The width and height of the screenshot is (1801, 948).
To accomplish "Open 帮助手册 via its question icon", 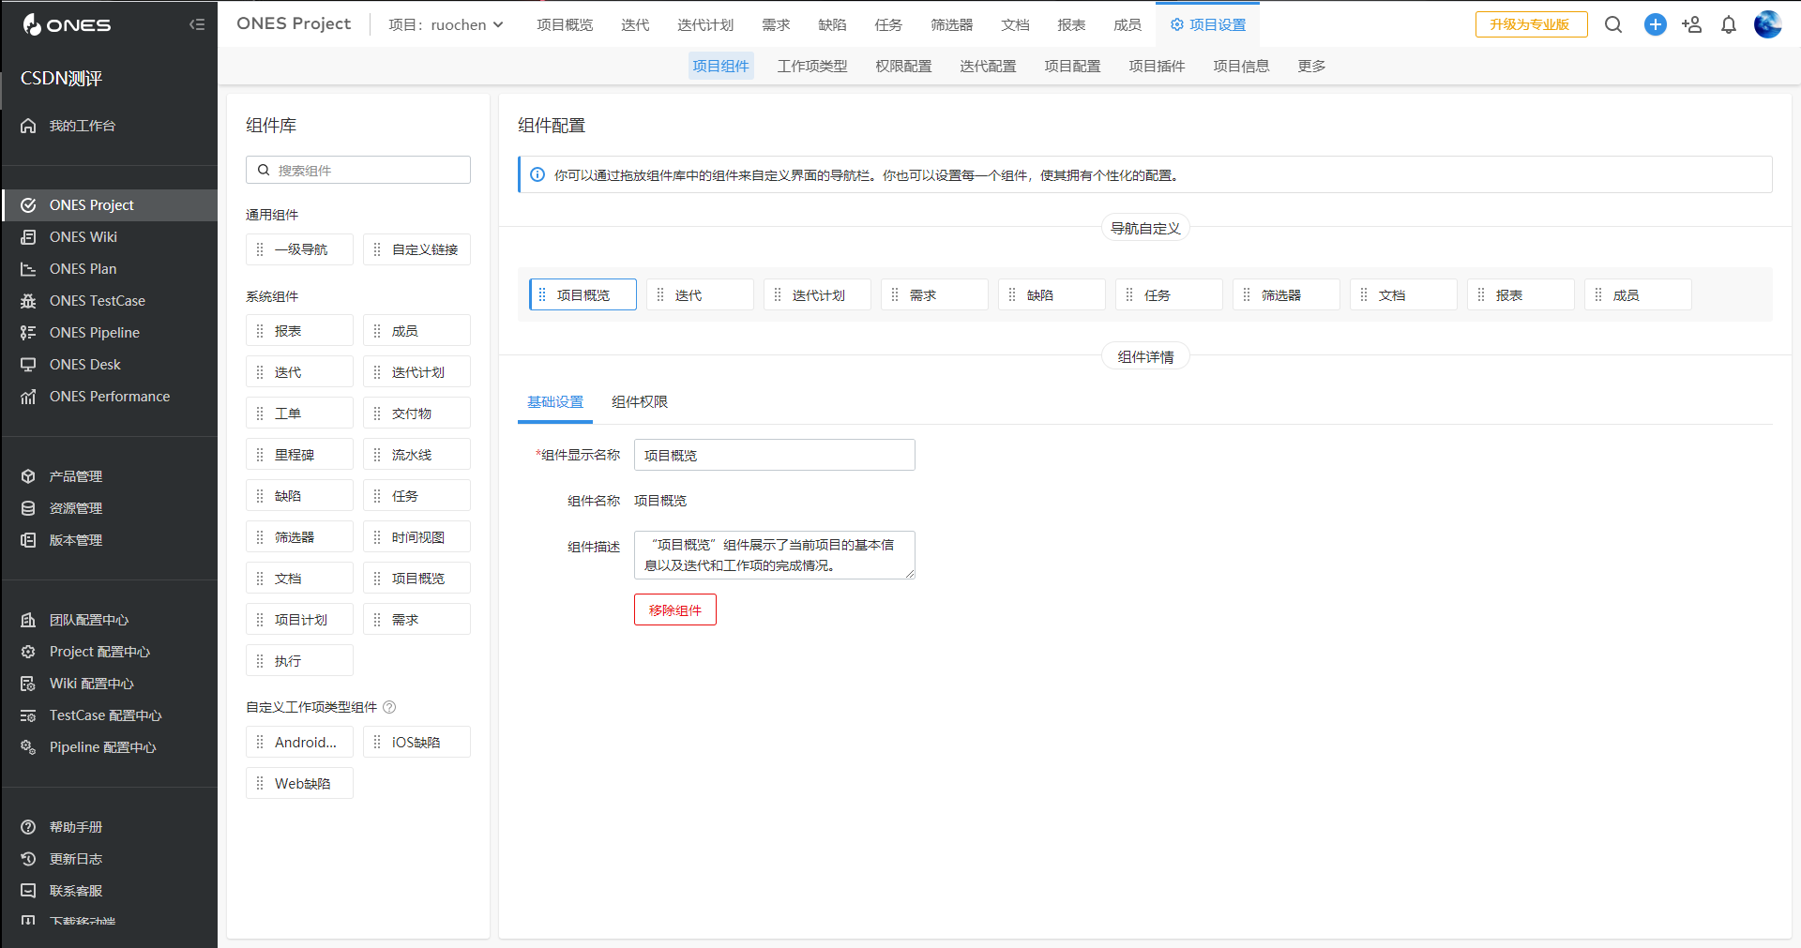I will 27,826.
